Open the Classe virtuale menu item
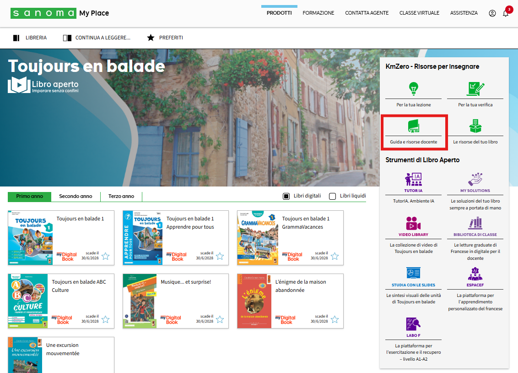The width and height of the screenshot is (518, 373). [419, 13]
